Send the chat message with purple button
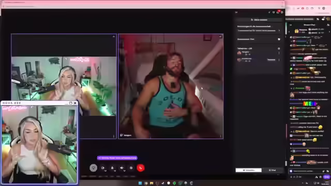 [327, 177]
